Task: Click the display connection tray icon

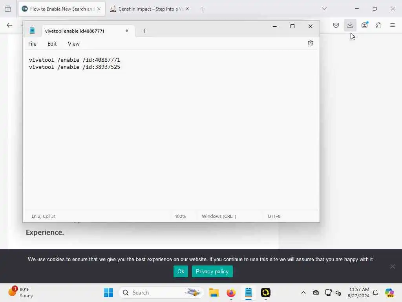Action: [328, 293]
